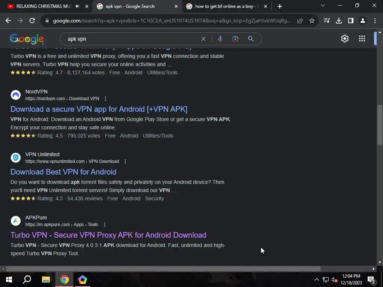Screen dimensions: 383x287
Task: Click the VPN Unlimited site favicon
Action: coord(16,158)
